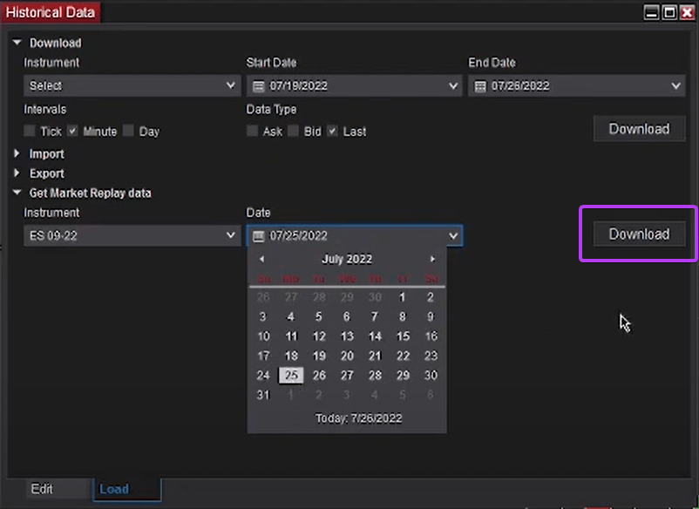Click the Market Replay Date calendar icon
699x509 pixels.
click(x=259, y=236)
